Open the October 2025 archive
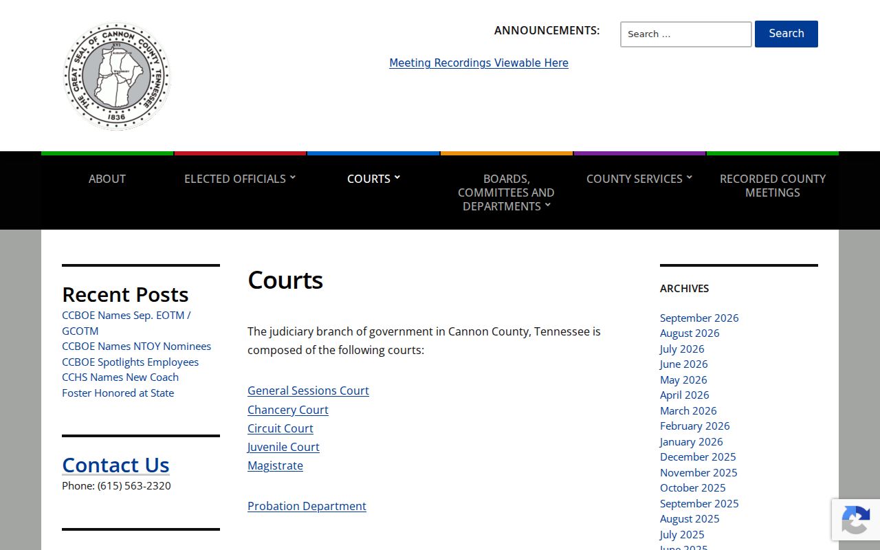Screen dimensions: 880x550 [x=693, y=488]
